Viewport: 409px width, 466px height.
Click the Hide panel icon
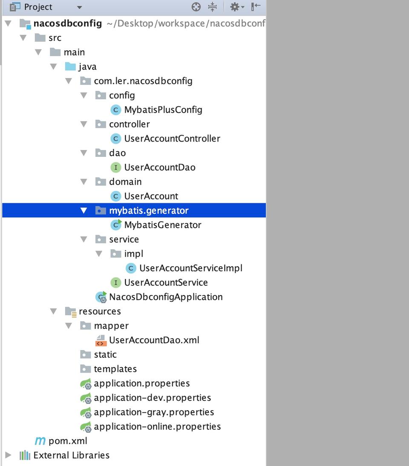[256, 6]
